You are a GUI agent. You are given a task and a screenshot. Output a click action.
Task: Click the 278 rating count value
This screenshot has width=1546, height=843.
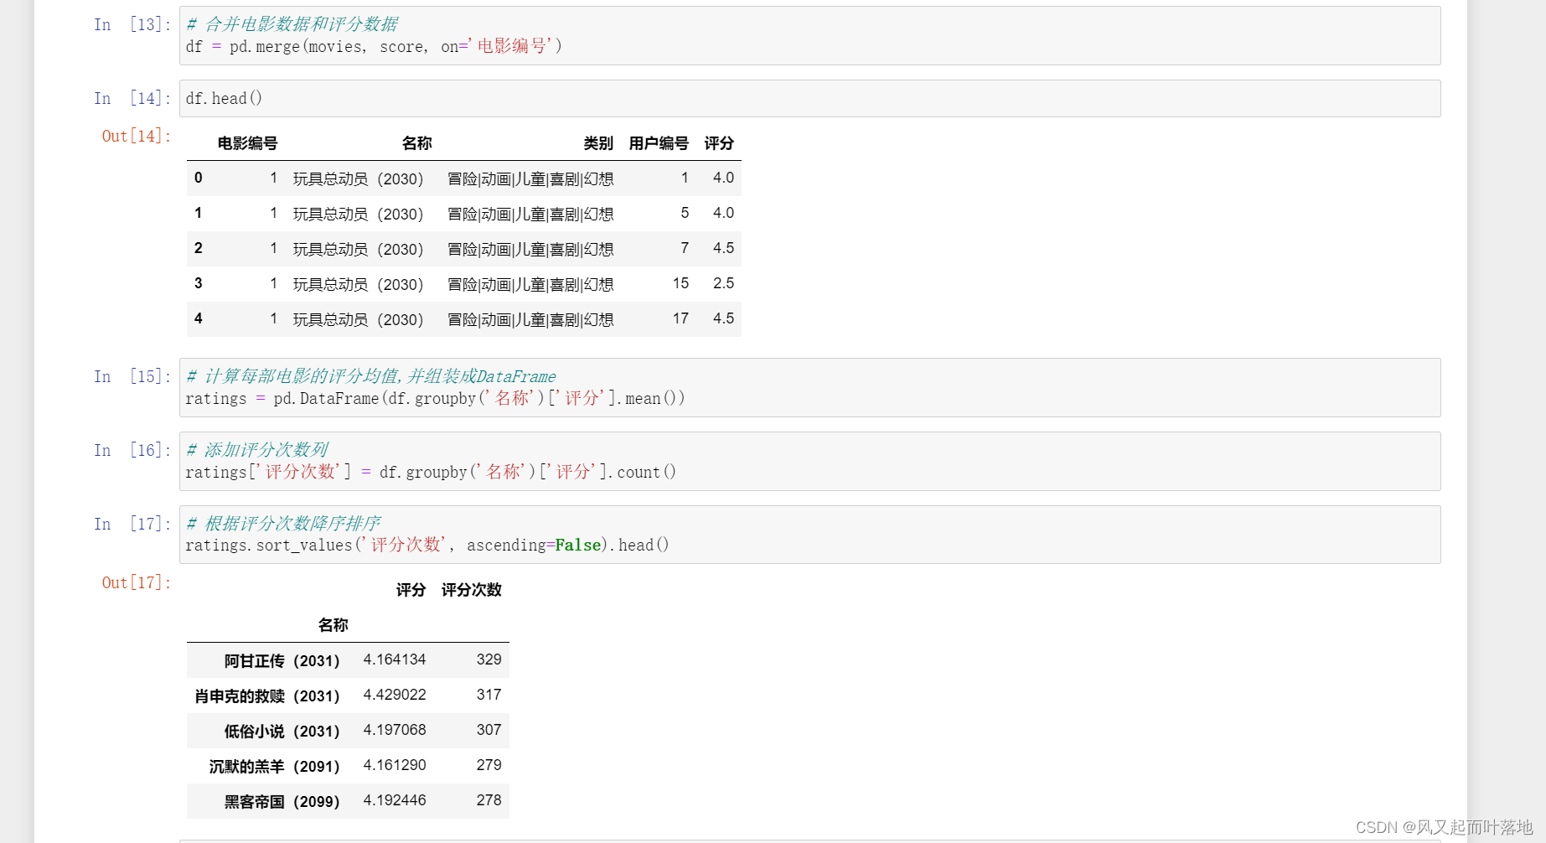pos(489,800)
